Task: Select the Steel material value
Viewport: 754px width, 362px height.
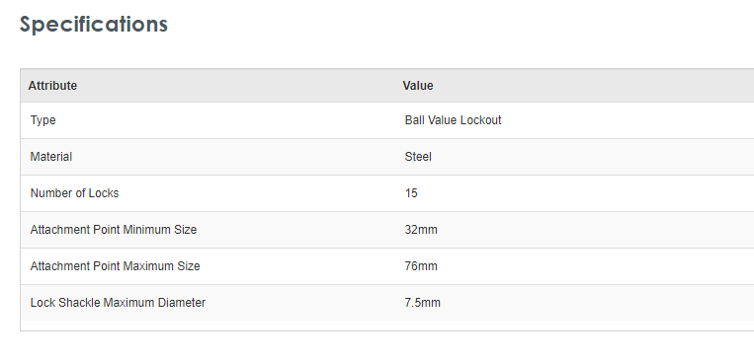Action: (418, 157)
